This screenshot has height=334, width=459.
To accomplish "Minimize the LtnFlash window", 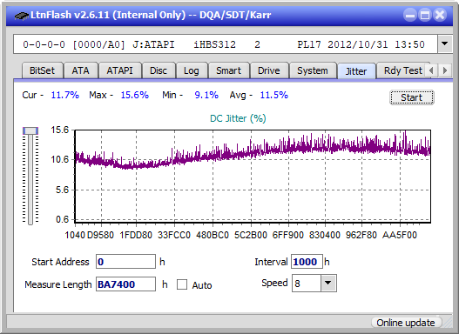I will point(410,15).
